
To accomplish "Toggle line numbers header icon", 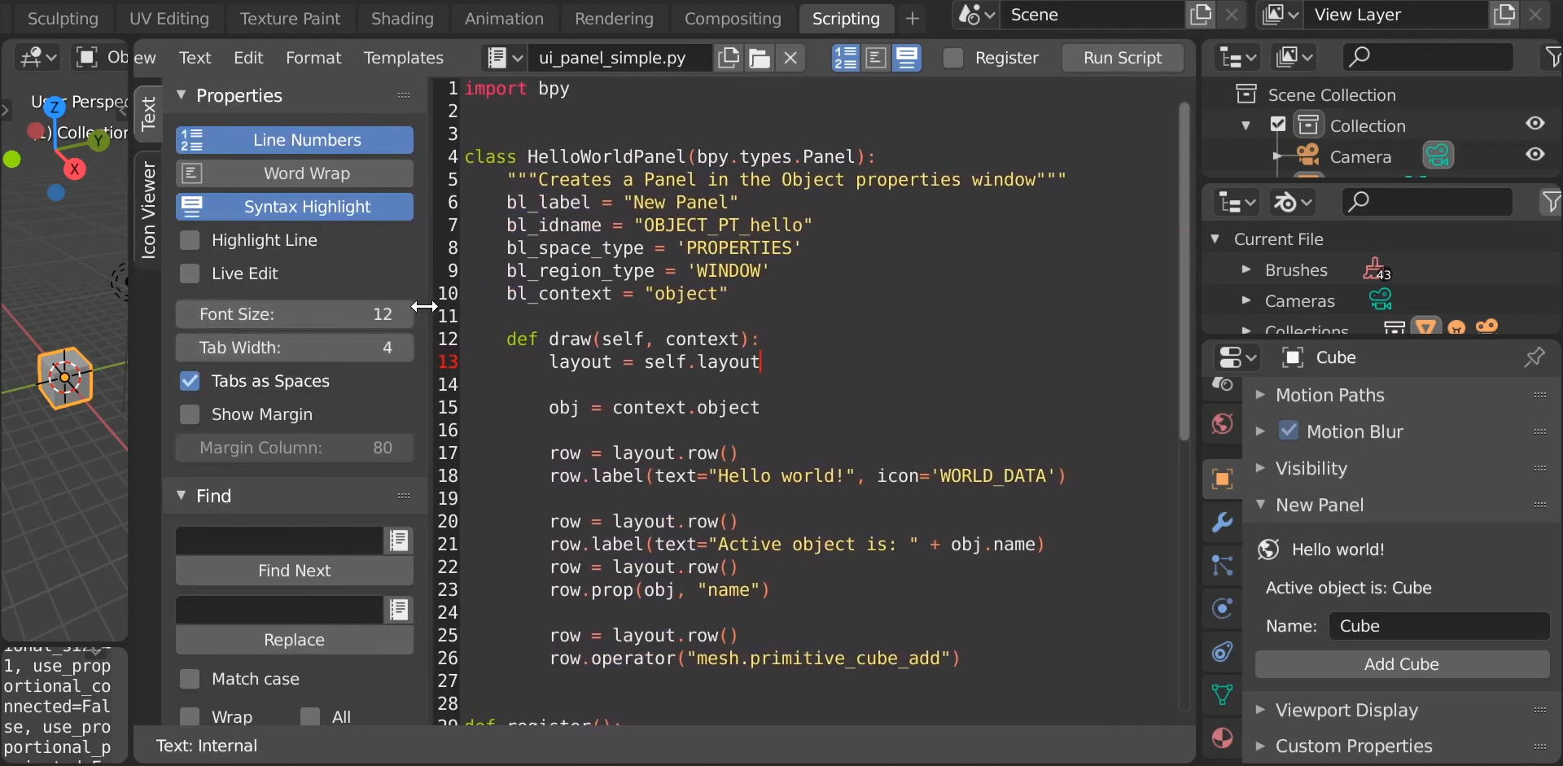I will (x=845, y=58).
